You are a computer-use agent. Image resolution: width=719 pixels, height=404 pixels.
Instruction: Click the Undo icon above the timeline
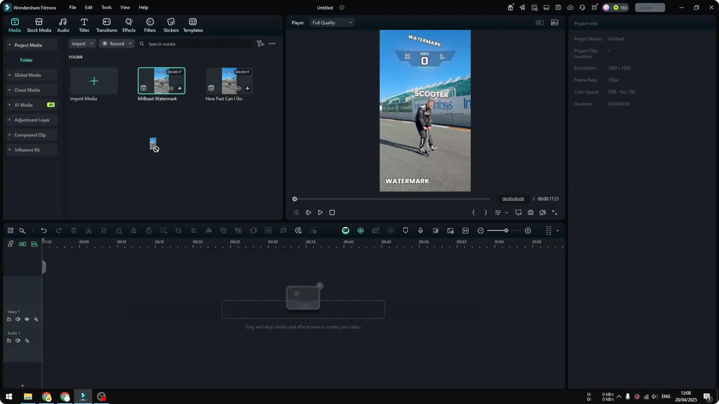(44, 230)
